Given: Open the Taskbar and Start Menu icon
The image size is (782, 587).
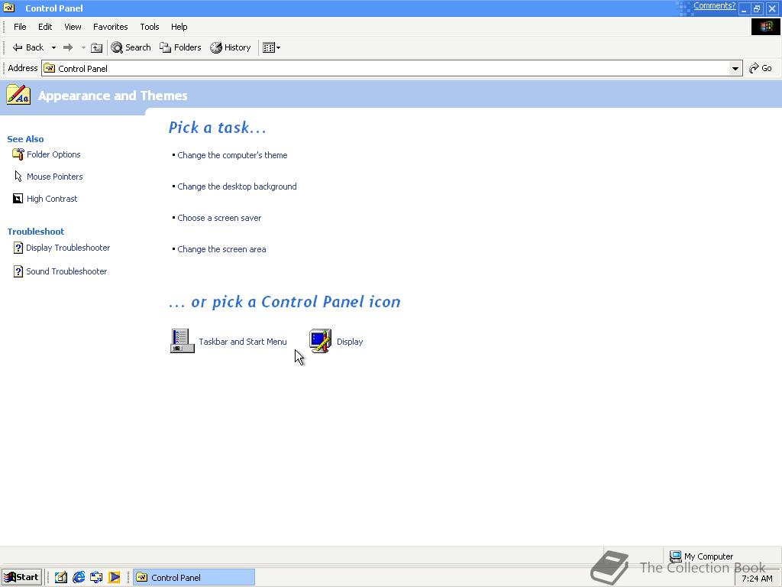Looking at the screenshot, I should (x=182, y=341).
